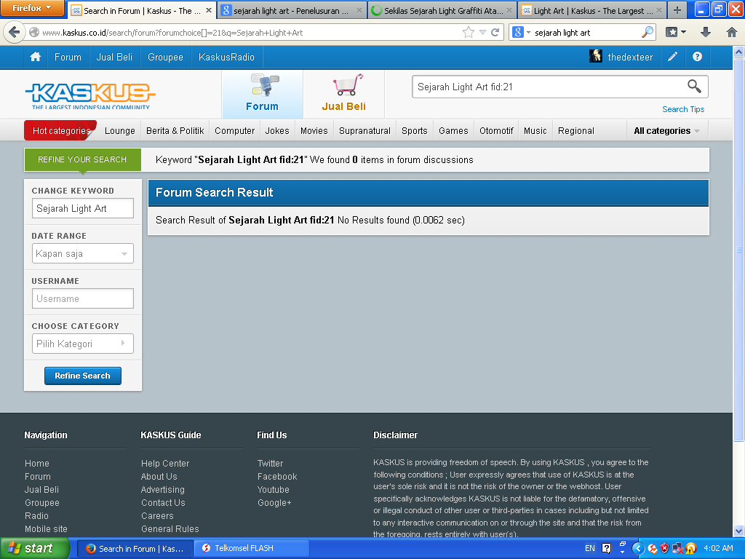This screenshot has height=559, width=745.
Task: Click the Search Tips link
Action: tap(682, 109)
